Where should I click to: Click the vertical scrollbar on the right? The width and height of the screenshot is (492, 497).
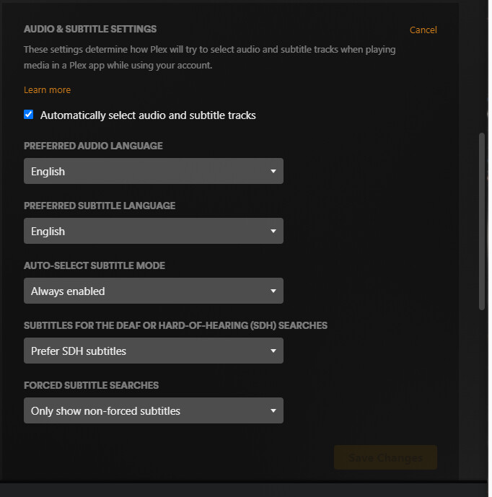coord(482,216)
